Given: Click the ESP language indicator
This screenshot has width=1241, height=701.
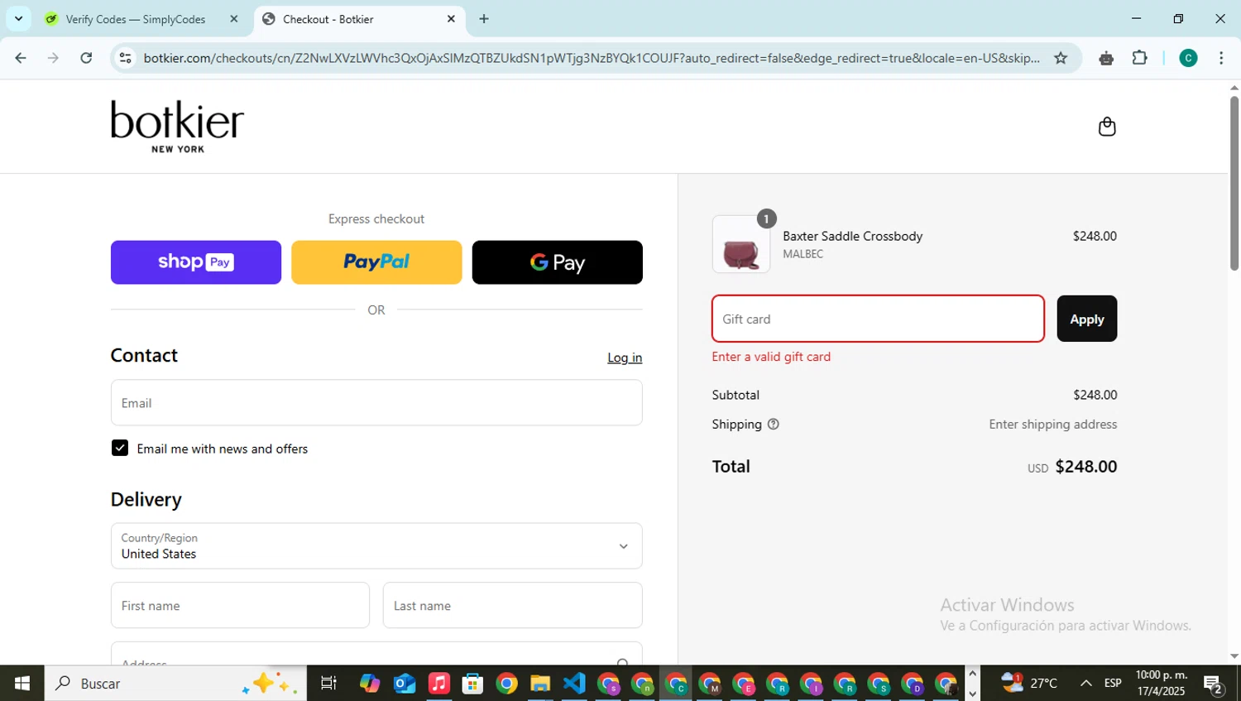Looking at the screenshot, I should [1114, 684].
